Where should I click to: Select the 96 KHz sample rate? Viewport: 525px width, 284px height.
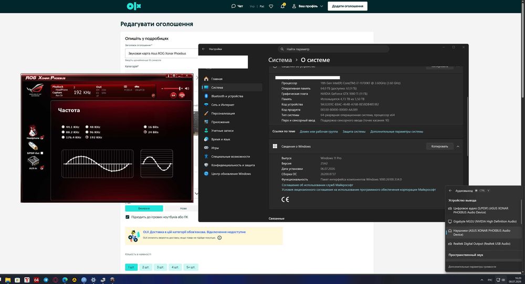(x=93, y=132)
